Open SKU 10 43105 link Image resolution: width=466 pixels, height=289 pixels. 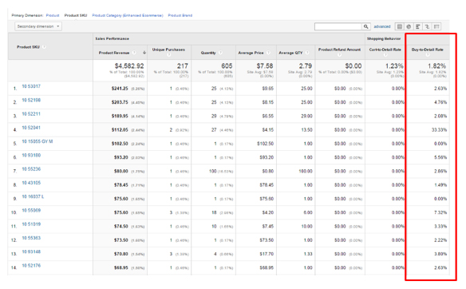pos(31,183)
